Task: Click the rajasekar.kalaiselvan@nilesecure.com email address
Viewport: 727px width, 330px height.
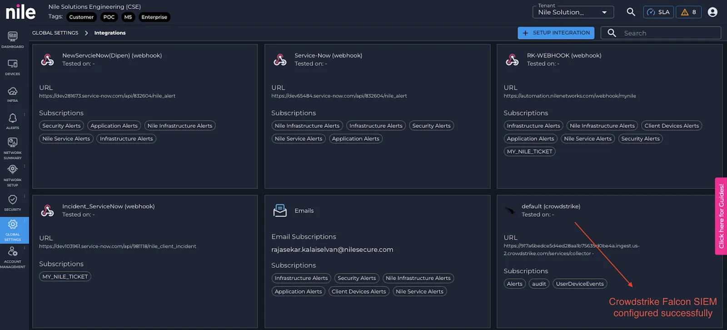Action: click(332, 249)
